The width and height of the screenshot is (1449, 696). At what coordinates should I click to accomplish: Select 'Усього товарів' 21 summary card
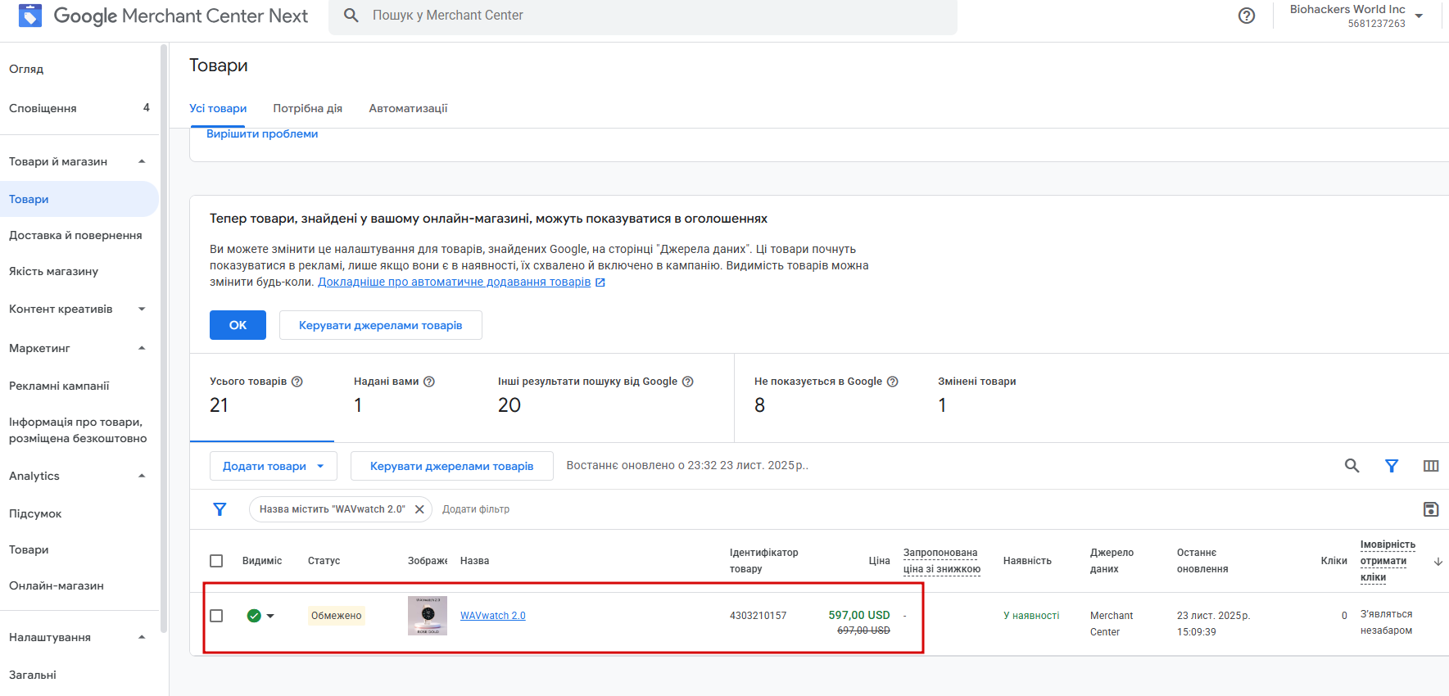(262, 397)
